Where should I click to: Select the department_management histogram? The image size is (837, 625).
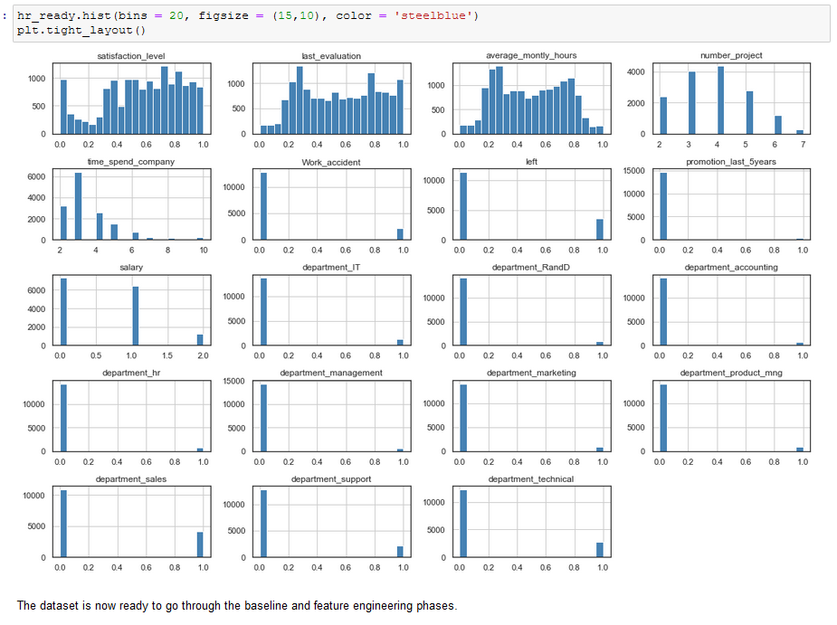tap(331, 416)
